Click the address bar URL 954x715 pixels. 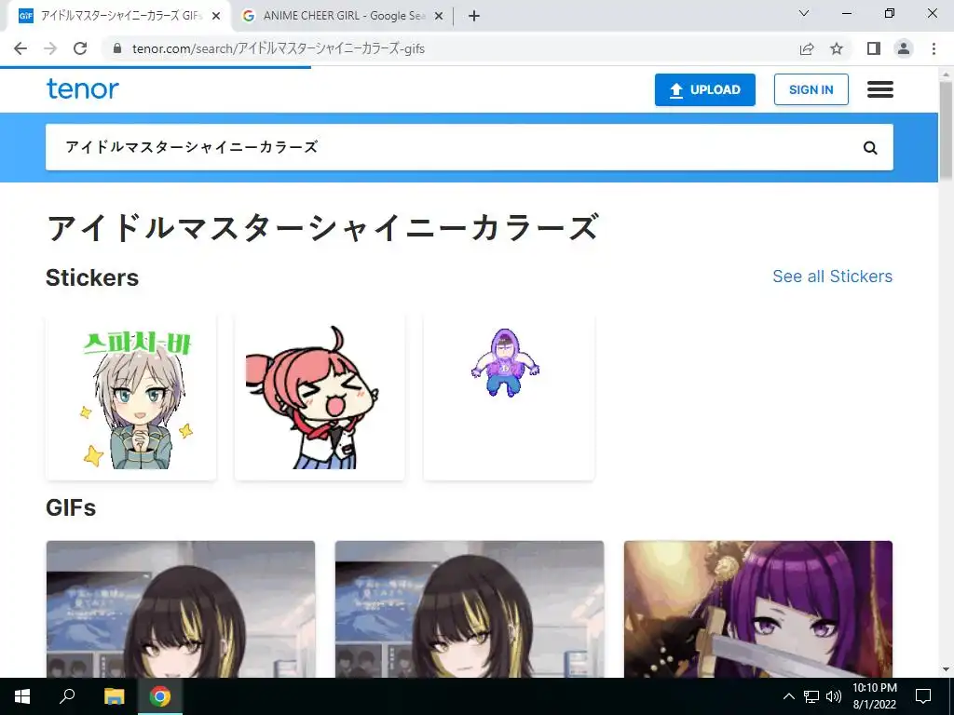tap(278, 48)
